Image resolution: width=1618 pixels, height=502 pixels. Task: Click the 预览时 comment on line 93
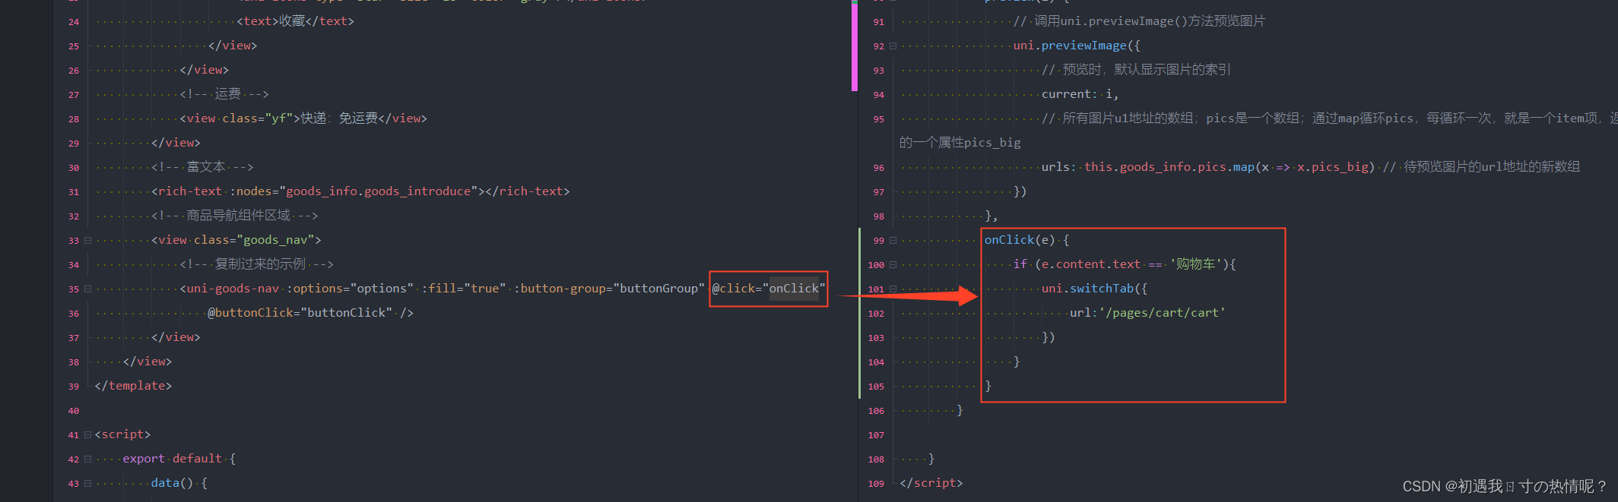[x=1136, y=70]
